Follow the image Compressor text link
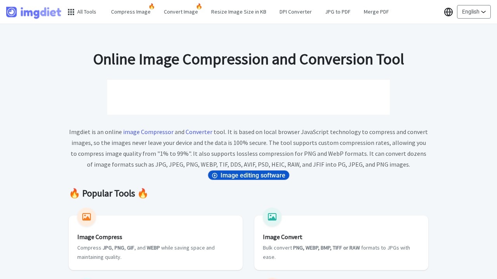 pos(148,132)
